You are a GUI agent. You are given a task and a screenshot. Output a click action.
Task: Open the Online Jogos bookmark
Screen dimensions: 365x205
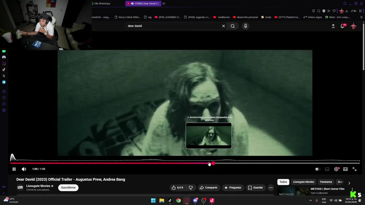click(313, 17)
